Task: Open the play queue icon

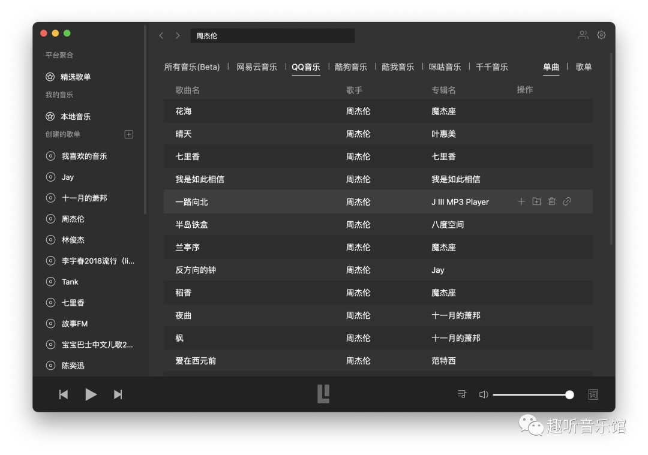Action: click(x=461, y=394)
